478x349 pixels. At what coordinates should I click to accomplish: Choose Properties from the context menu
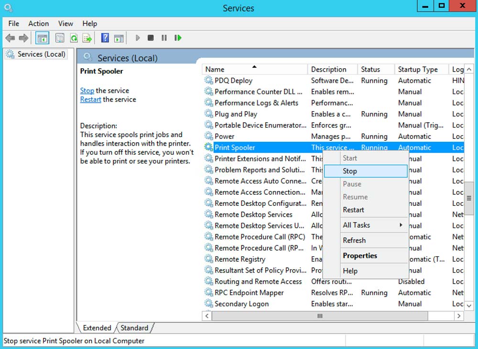(x=360, y=255)
